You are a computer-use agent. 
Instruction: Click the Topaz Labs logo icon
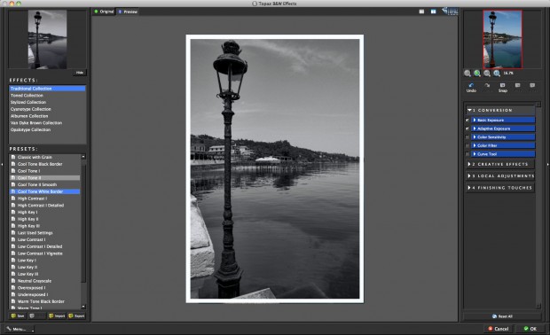point(450,12)
